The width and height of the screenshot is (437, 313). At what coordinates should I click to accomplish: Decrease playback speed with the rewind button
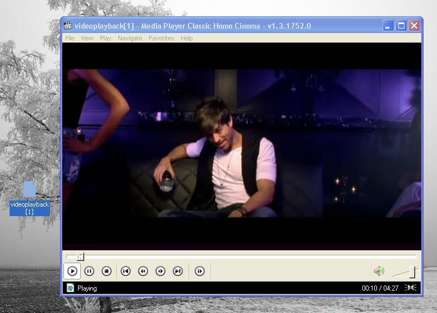pos(143,271)
